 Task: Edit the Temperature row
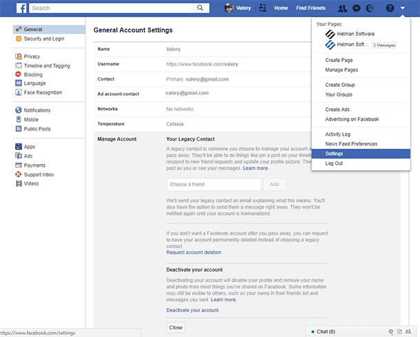[202, 124]
